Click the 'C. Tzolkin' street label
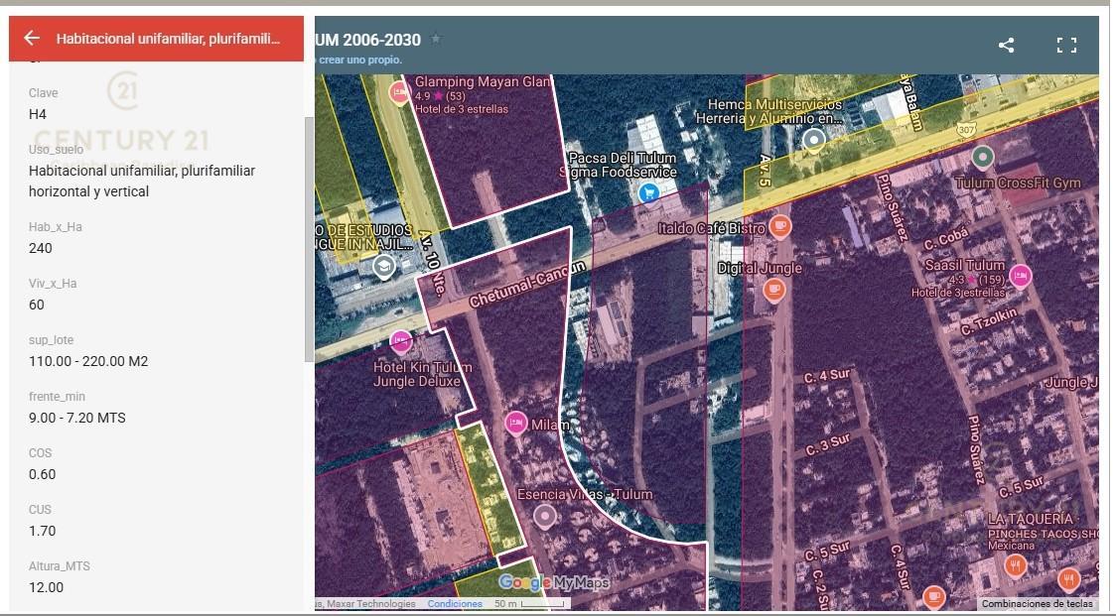 pyautogui.click(x=989, y=320)
